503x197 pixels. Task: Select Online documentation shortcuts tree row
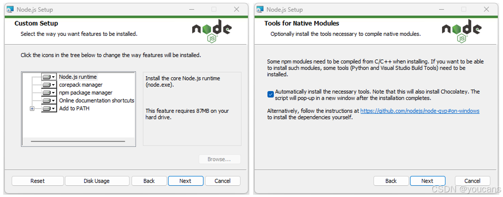coord(97,100)
